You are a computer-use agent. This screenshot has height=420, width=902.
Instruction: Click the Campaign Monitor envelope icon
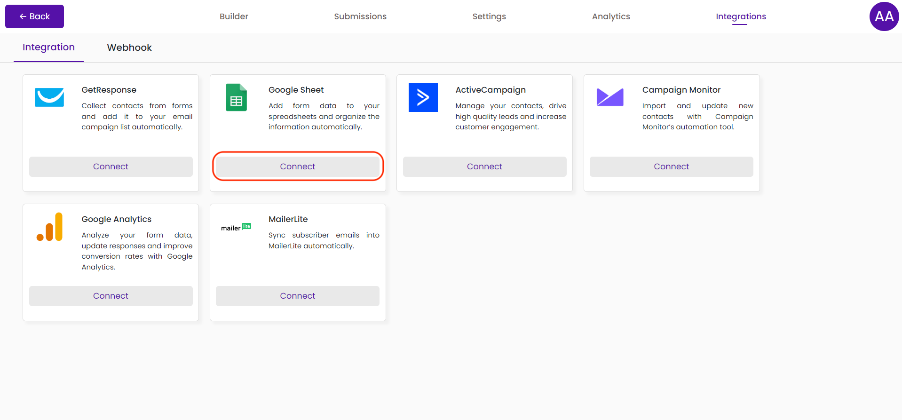pyautogui.click(x=610, y=97)
